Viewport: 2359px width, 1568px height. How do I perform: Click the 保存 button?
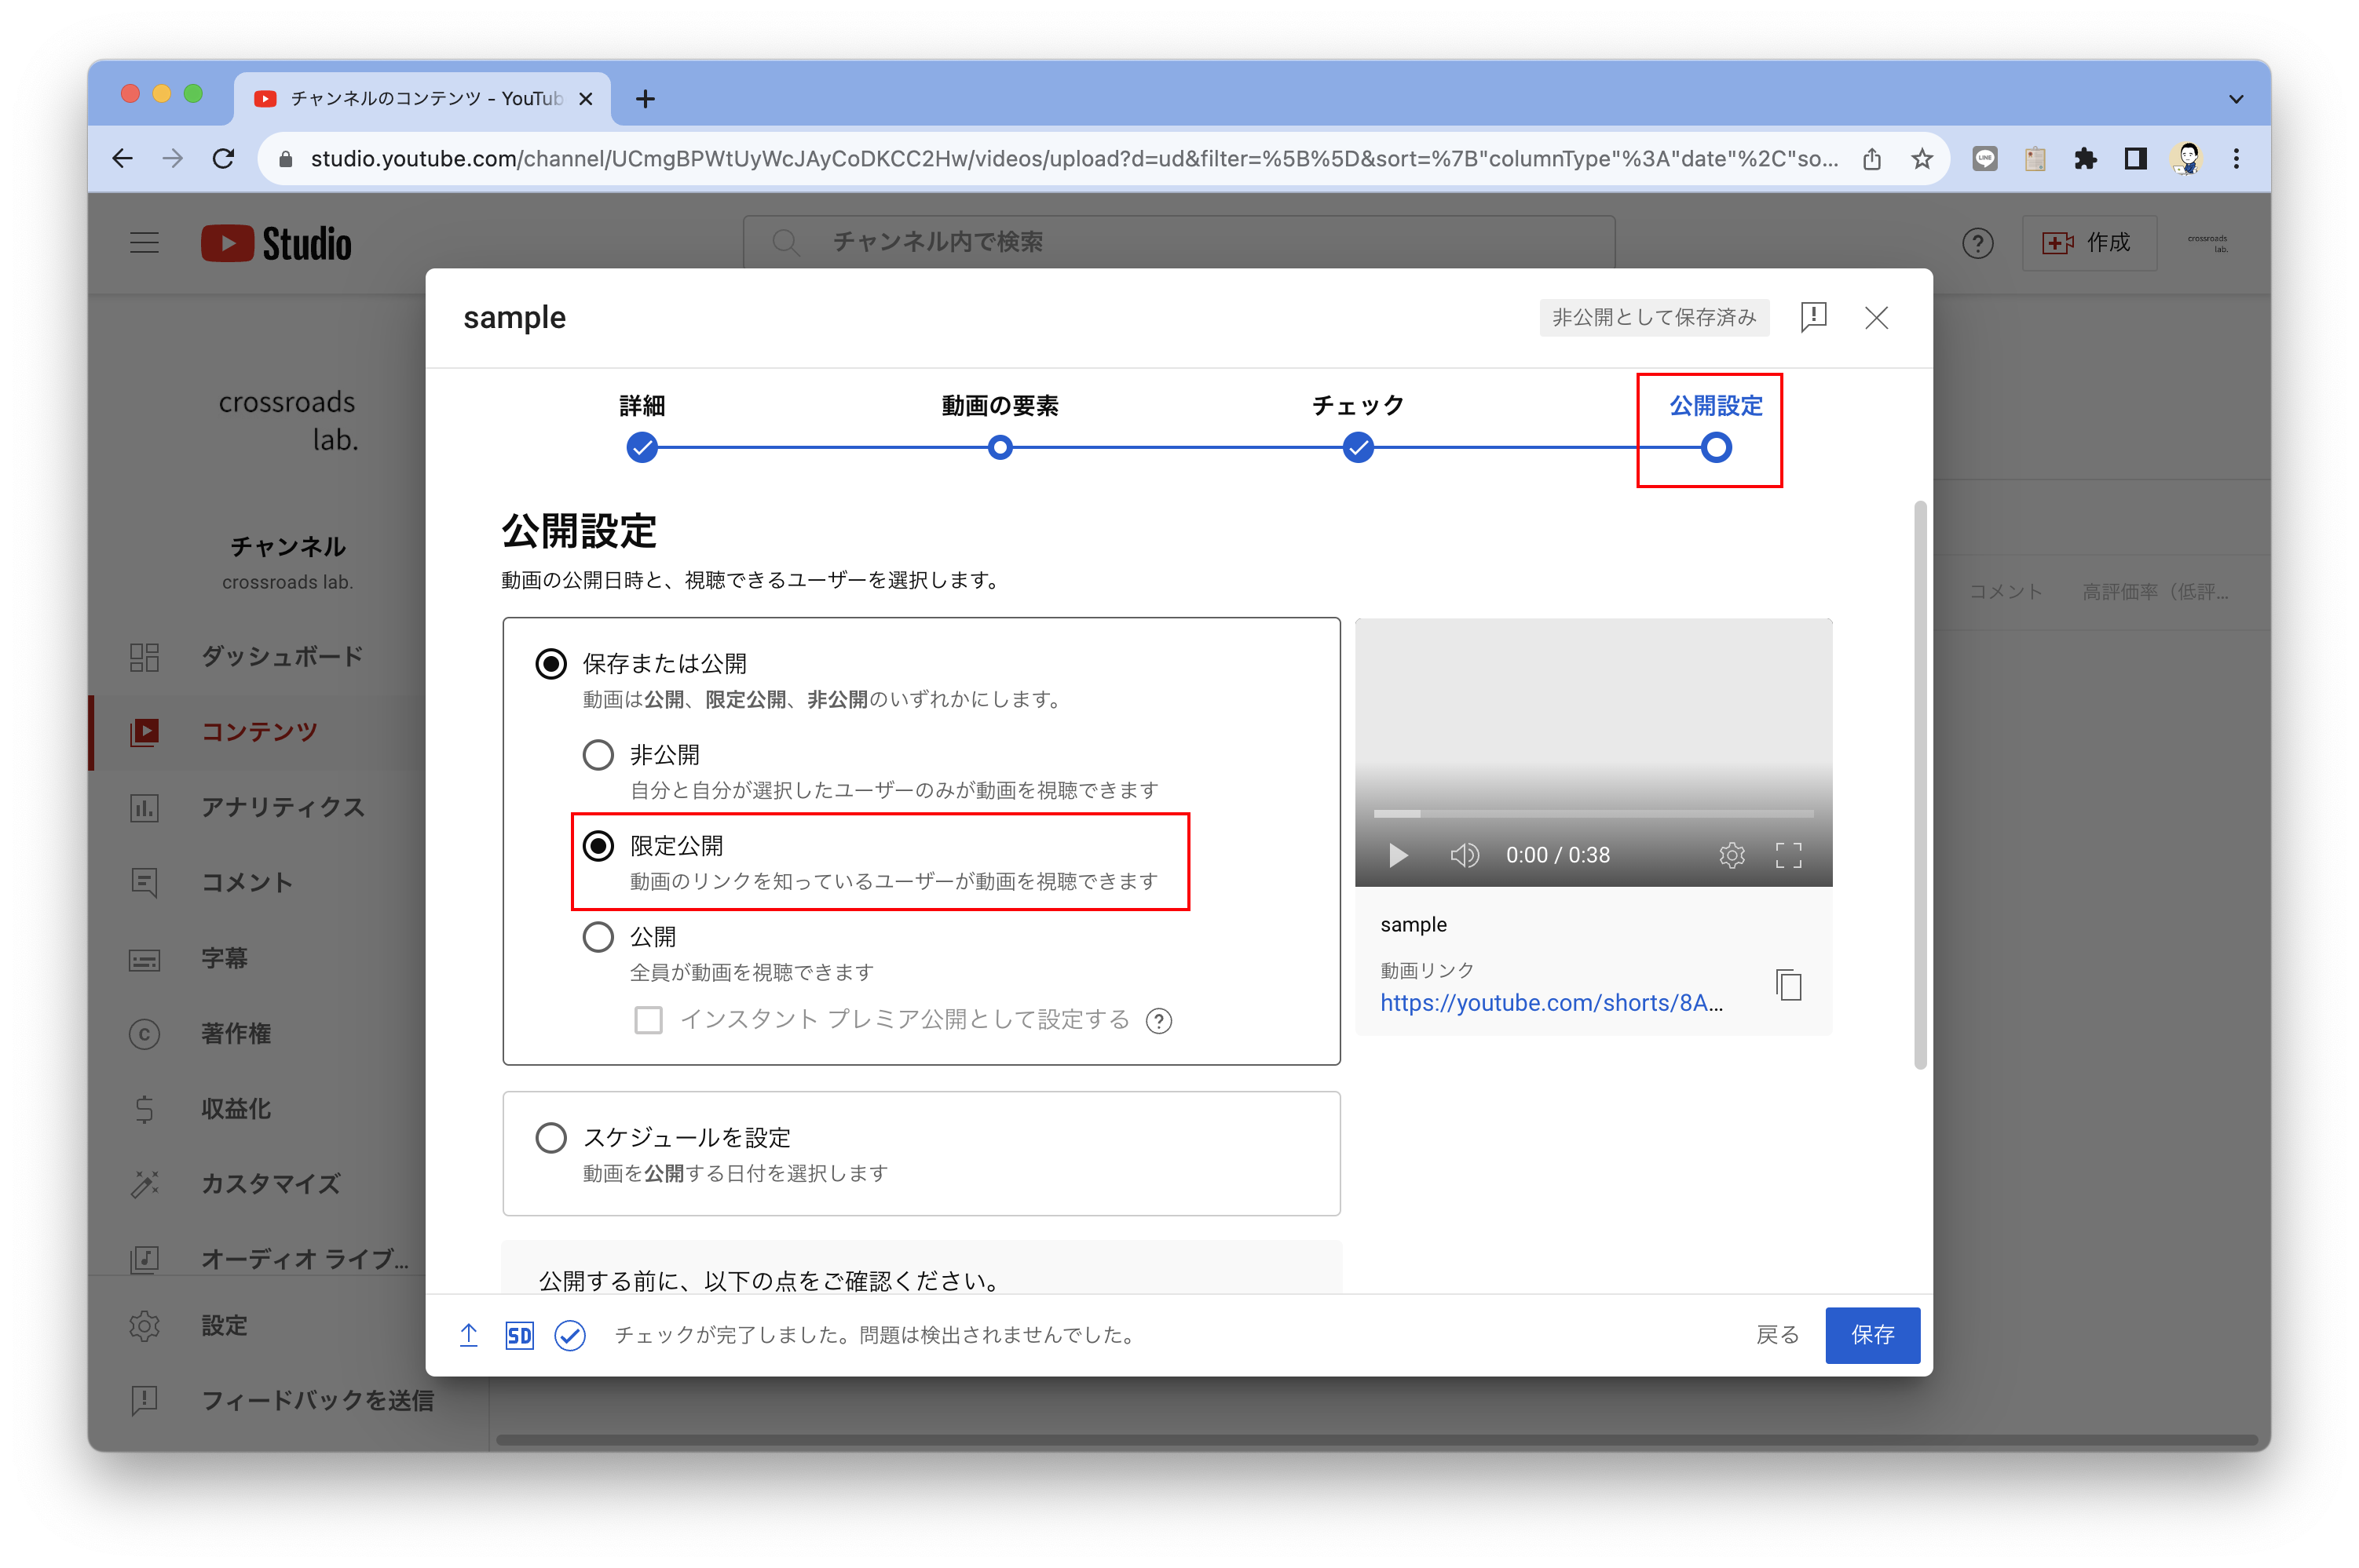[x=1872, y=1335]
